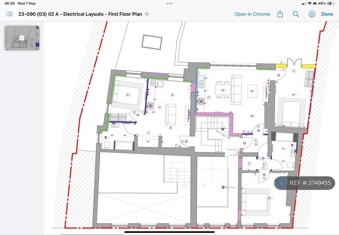Screen dimensions: 339x235
Task: Enable the Markup pen tool
Action: click(311, 14)
